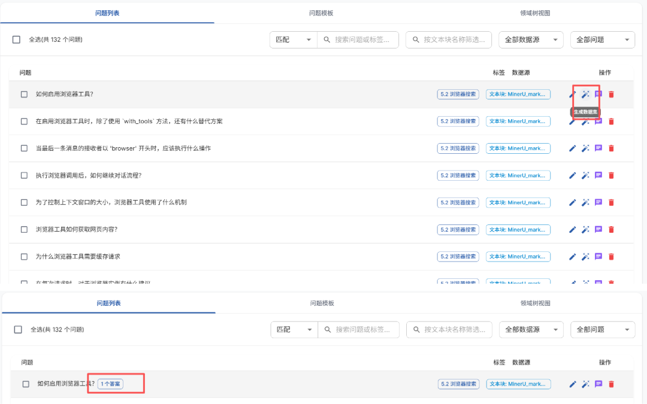
Task: Focus the '按文本块名称筛选' field in the upper list
Action: [x=449, y=40]
